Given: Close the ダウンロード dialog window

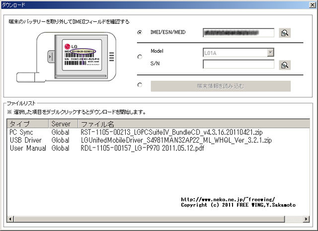Looking at the screenshot, I should [x=313, y=5].
